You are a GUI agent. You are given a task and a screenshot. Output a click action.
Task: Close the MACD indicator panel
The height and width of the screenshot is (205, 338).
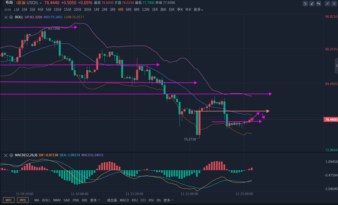click(x=6, y=155)
